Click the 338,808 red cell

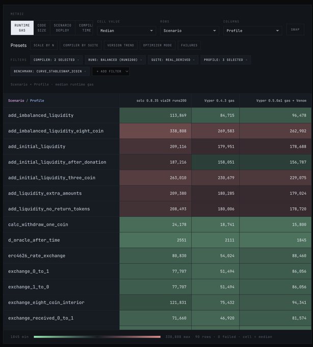155,131
